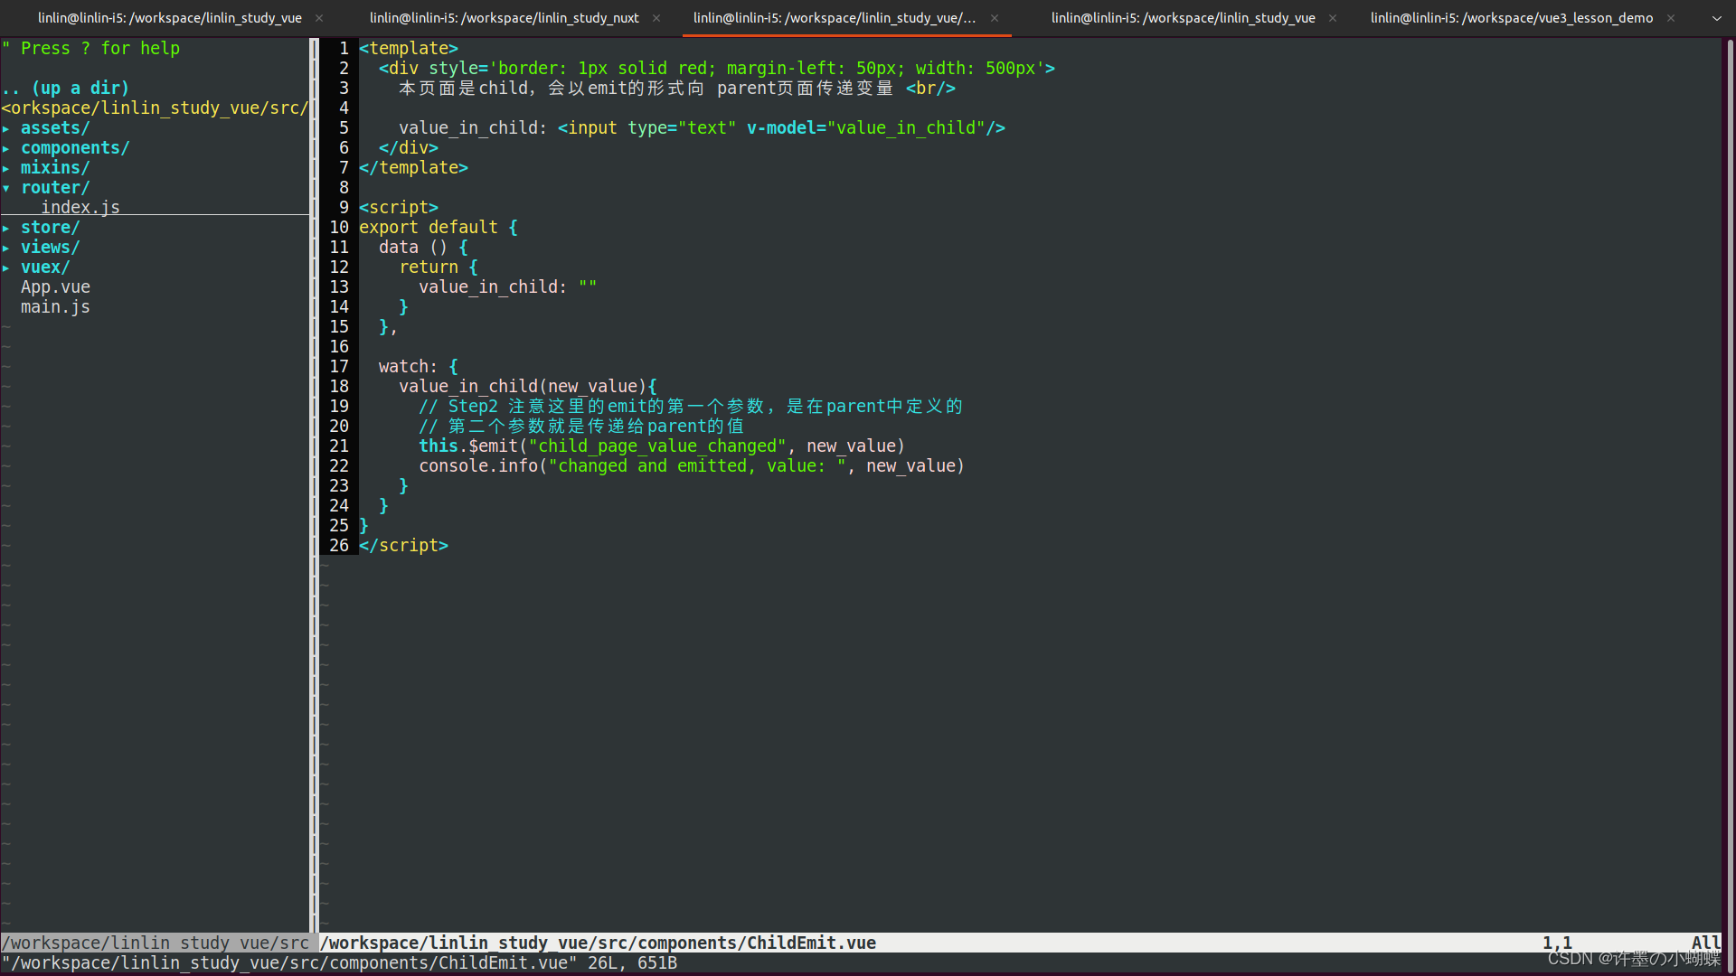This screenshot has height=976, width=1736.
Task: Expand the components/ directory arrow
Action: (6, 149)
